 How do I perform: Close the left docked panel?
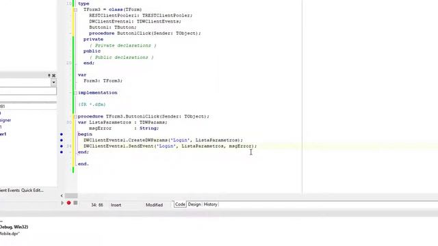coord(53,75)
